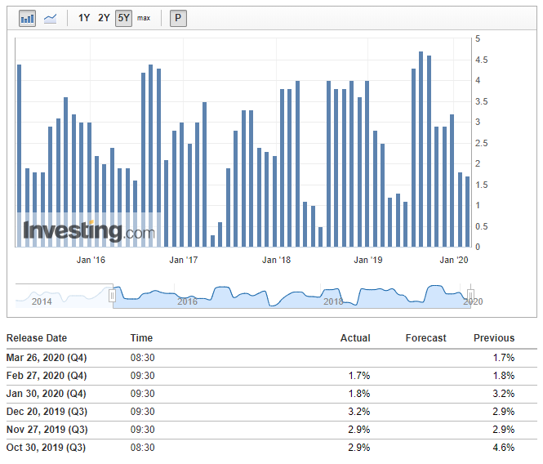This screenshot has width=543, height=464.
Task: Click 2018 in the navigator timeline
Action: pos(333,301)
